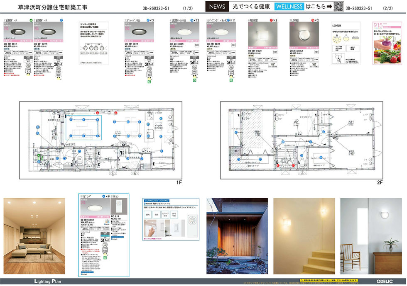Viewport: 407px width, 286px height.
Task: Click the blue D×12 fixture marker
Action: (x=195, y=20)
